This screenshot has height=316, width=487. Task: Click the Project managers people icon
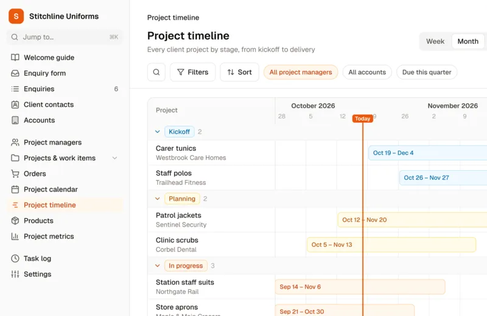(15, 142)
